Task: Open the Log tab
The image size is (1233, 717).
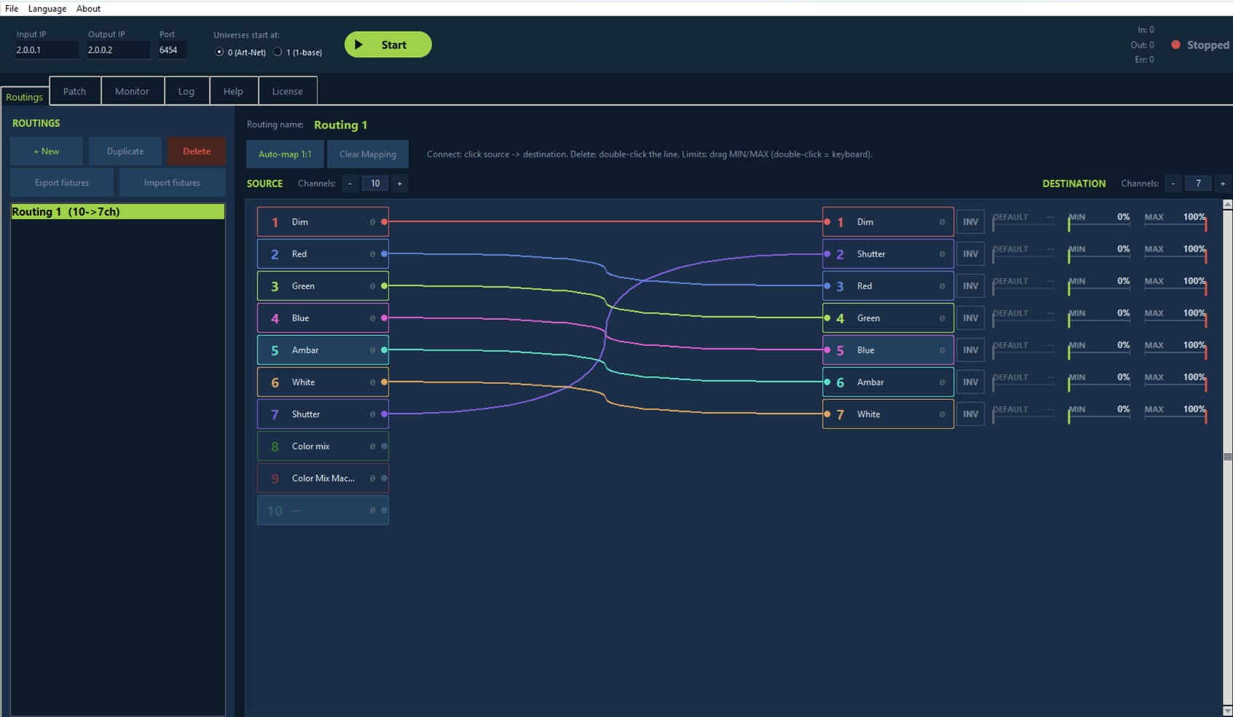Action: 187,91
